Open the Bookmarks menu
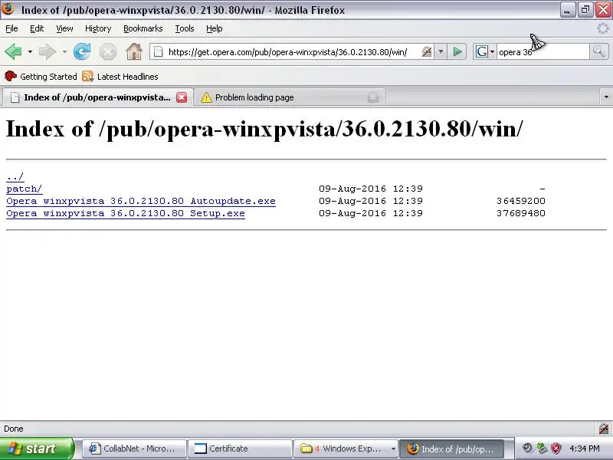The width and height of the screenshot is (613, 460). [x=143, y=28]
